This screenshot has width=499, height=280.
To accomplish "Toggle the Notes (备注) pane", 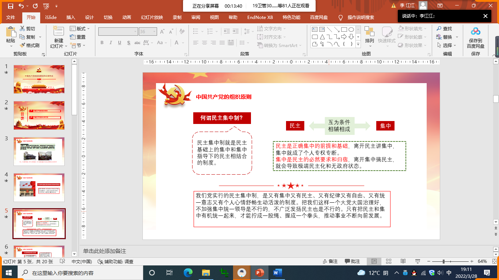I will click(330, 261).
